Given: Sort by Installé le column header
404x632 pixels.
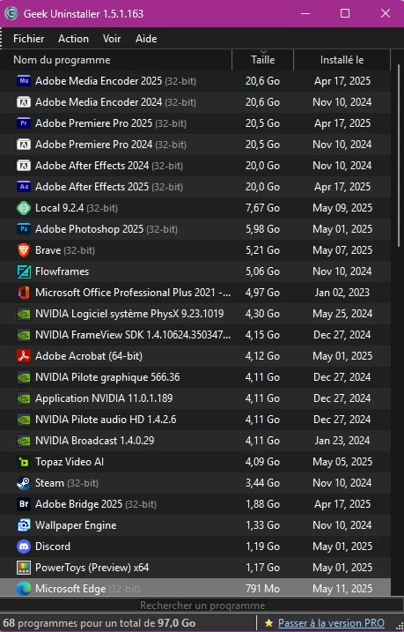Looking at the screenshot, I should [342, 60].
